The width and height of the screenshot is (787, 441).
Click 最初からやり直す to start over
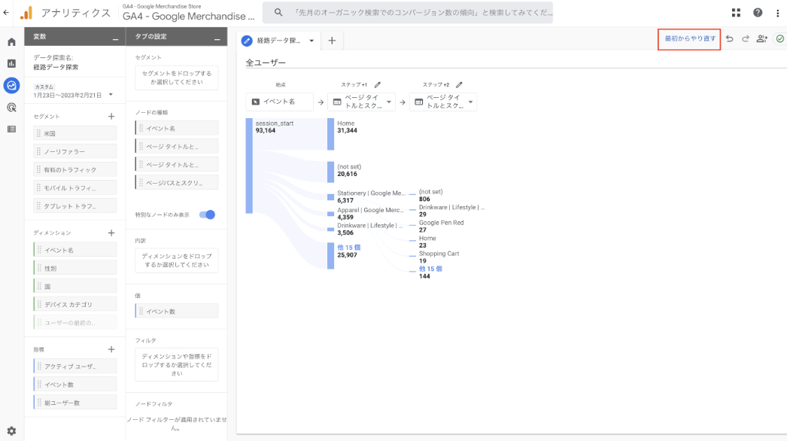click(690, 38)
